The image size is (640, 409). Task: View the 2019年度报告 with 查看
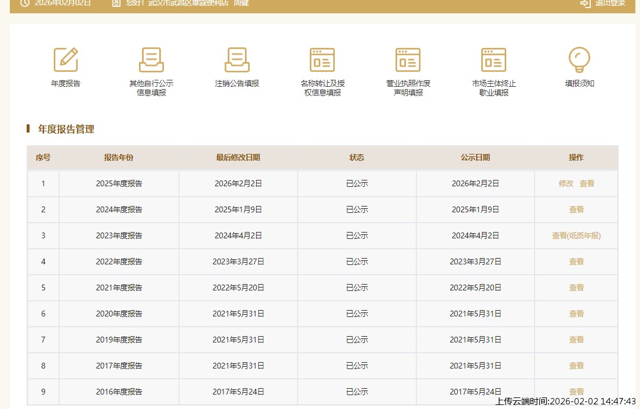click(x=576, y=340)
